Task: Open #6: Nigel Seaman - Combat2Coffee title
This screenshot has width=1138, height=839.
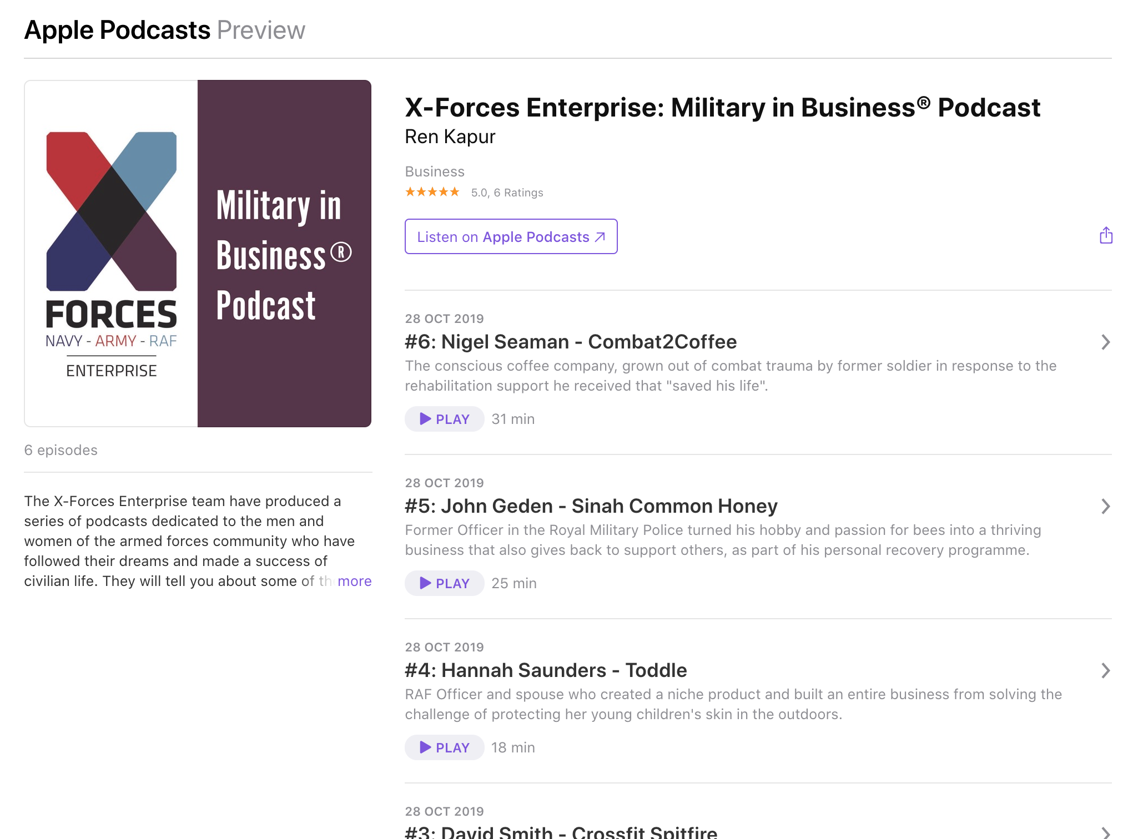Action: point(571,342)
